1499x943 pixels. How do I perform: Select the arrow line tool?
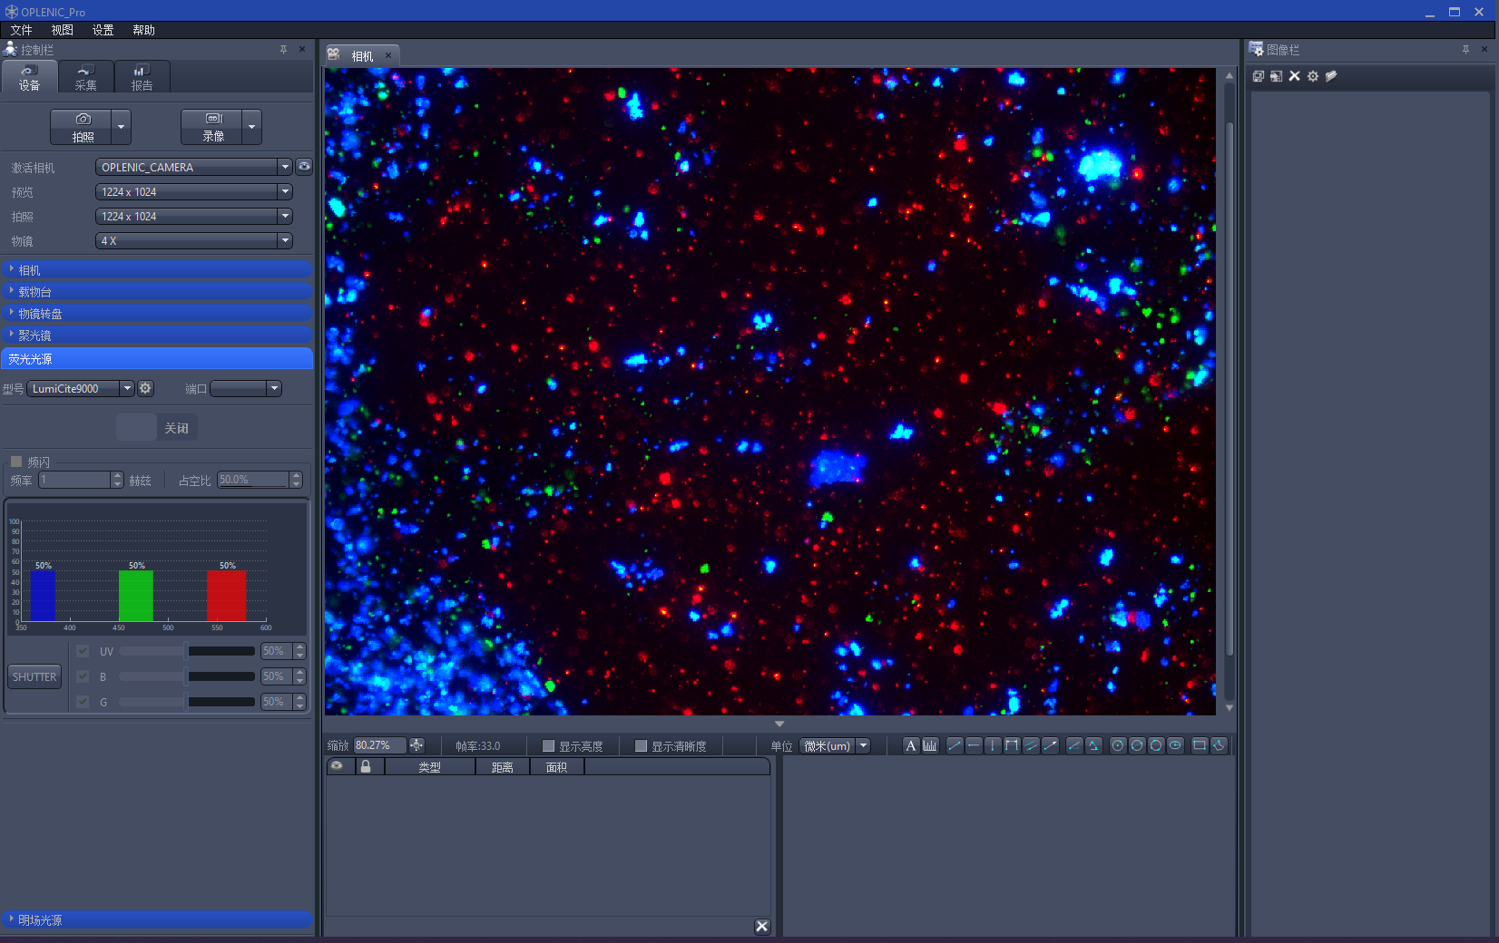pyautogui.click(x=1050, y=745)
